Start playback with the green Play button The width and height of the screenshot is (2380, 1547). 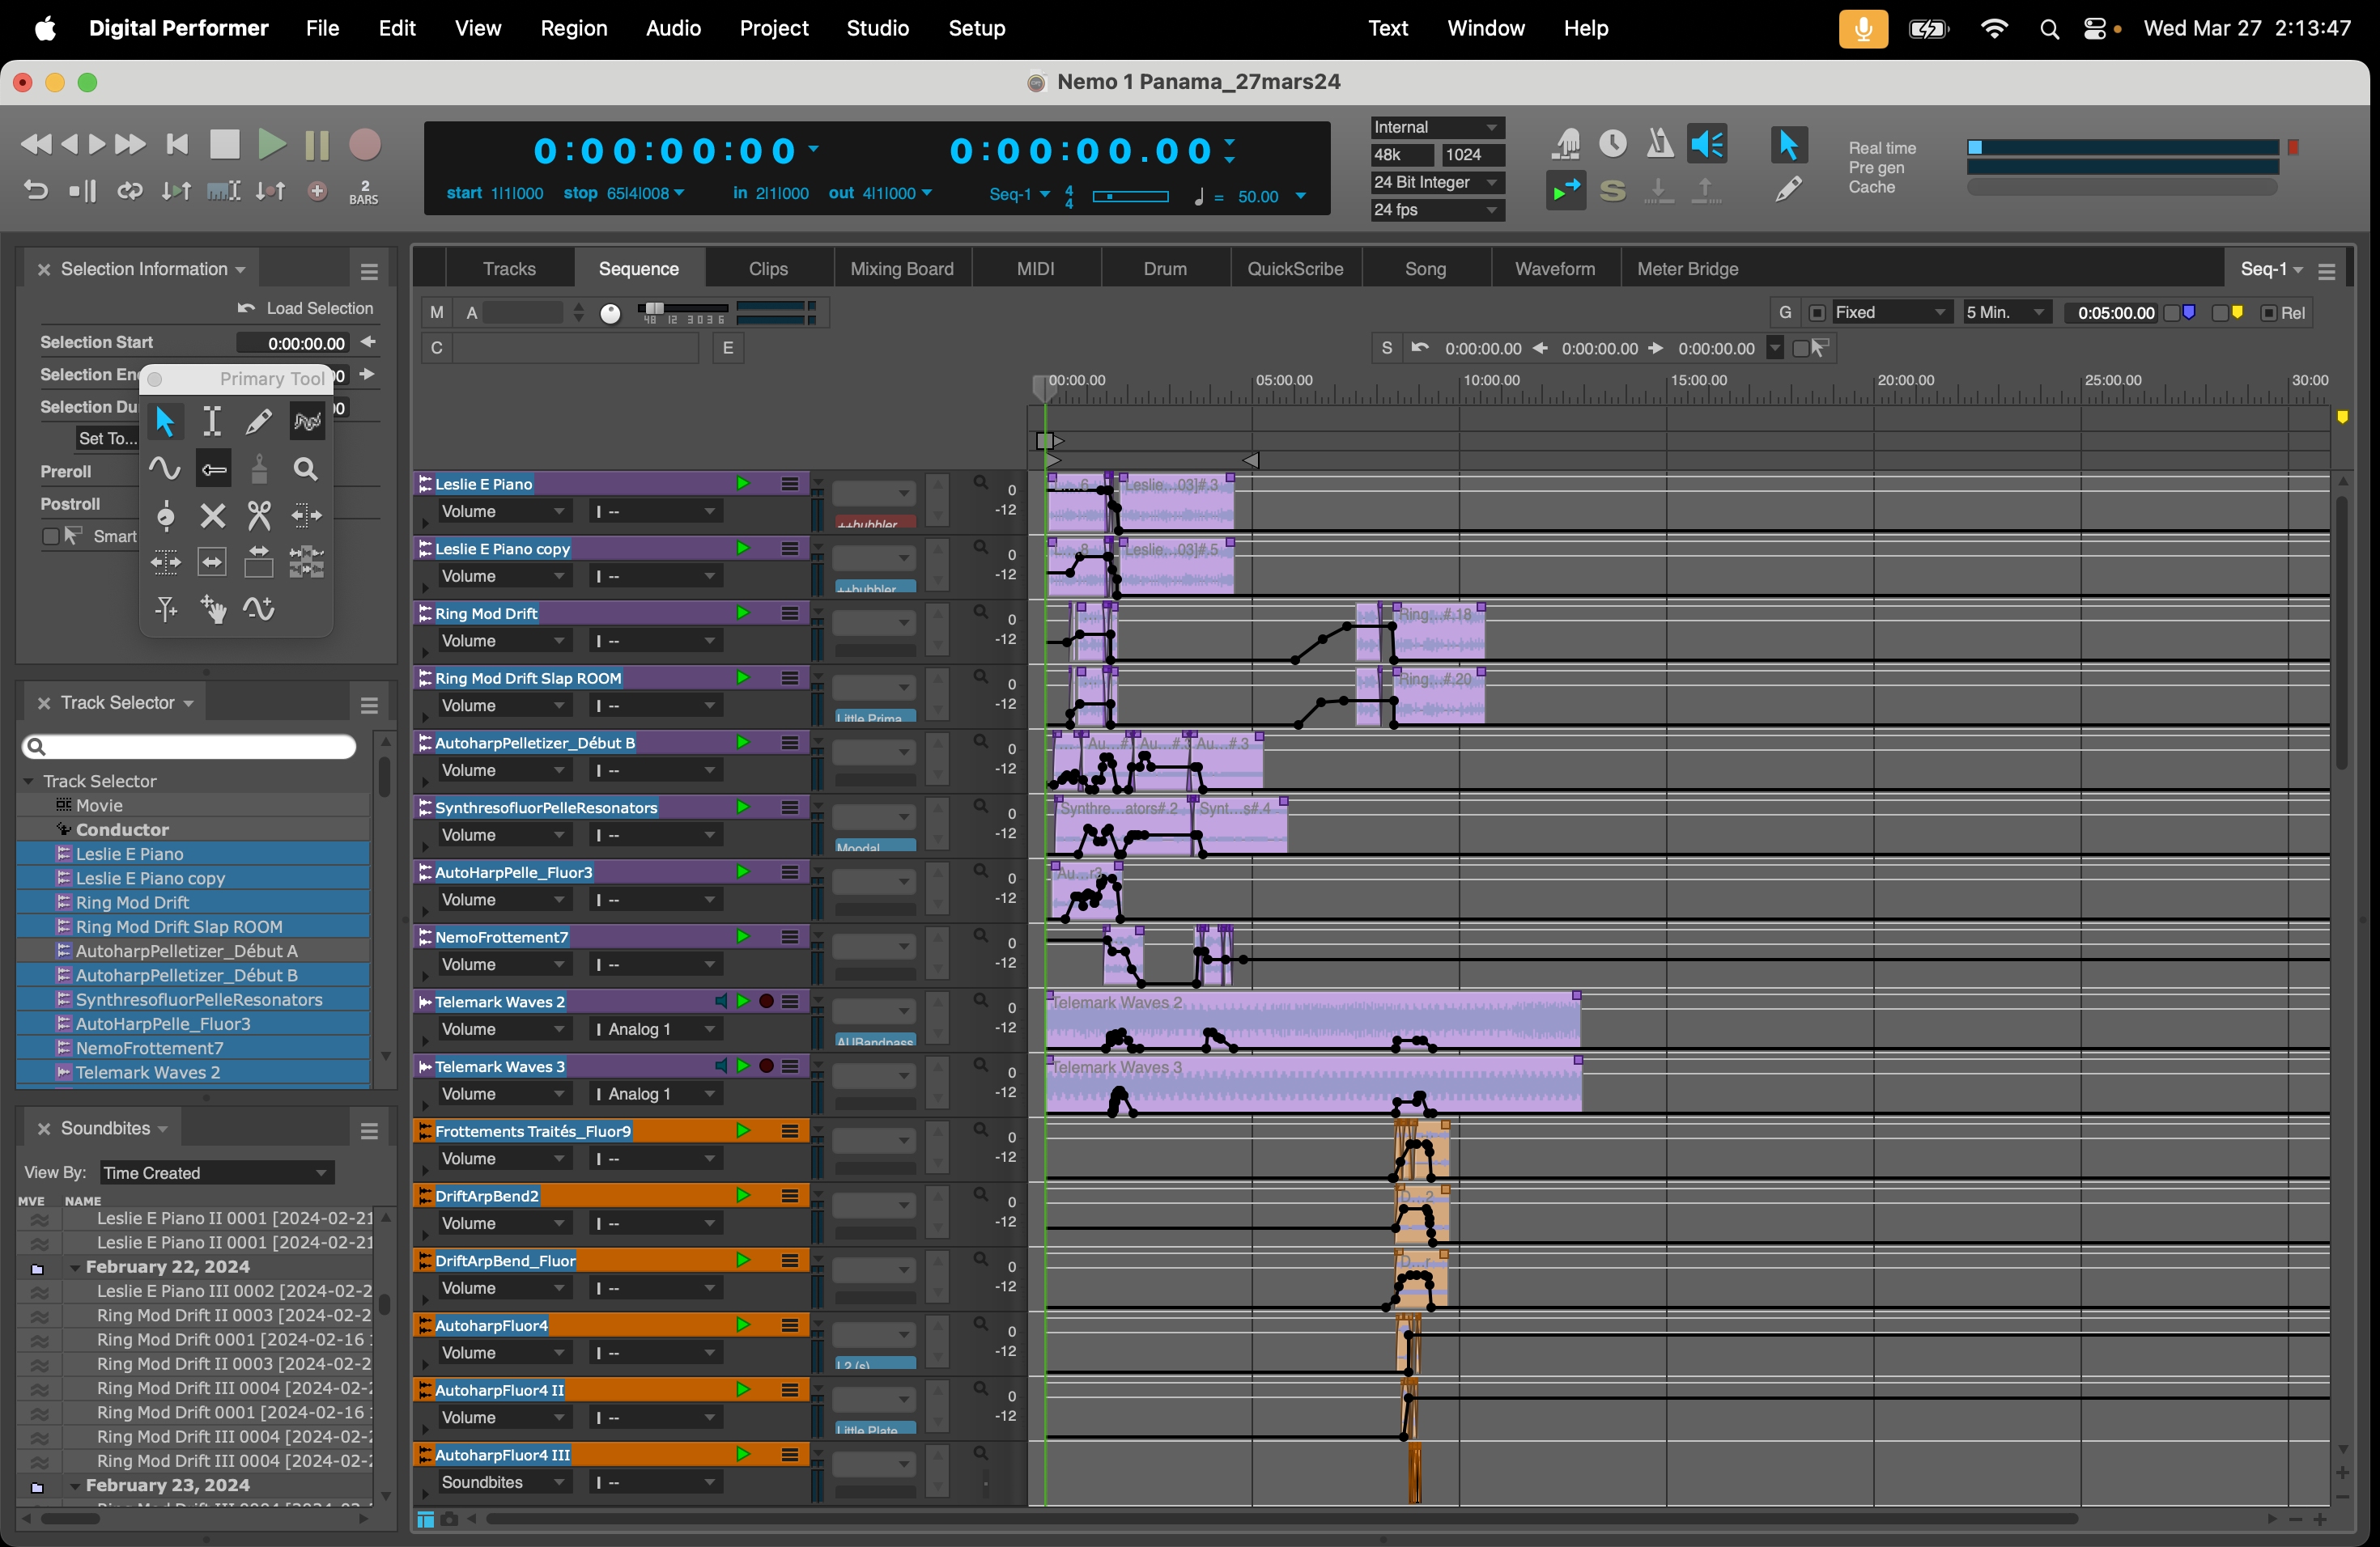(272, 144)
